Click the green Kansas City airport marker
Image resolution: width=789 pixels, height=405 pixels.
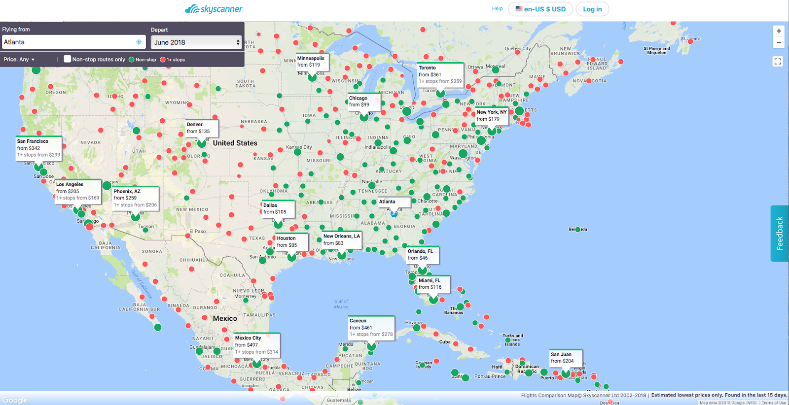click(297, 152)
